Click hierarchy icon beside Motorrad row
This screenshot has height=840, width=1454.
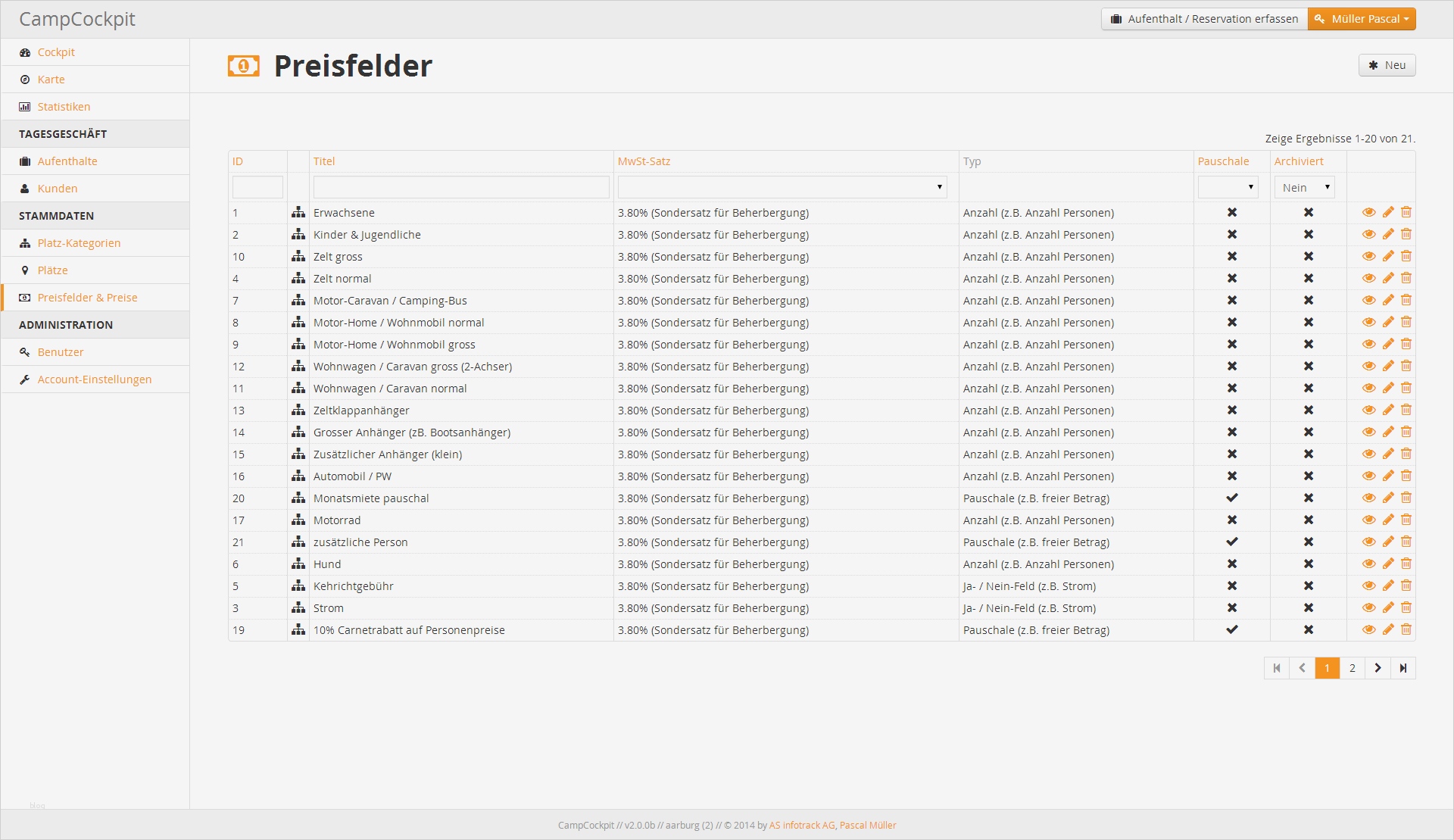click(x=298, y=520)
